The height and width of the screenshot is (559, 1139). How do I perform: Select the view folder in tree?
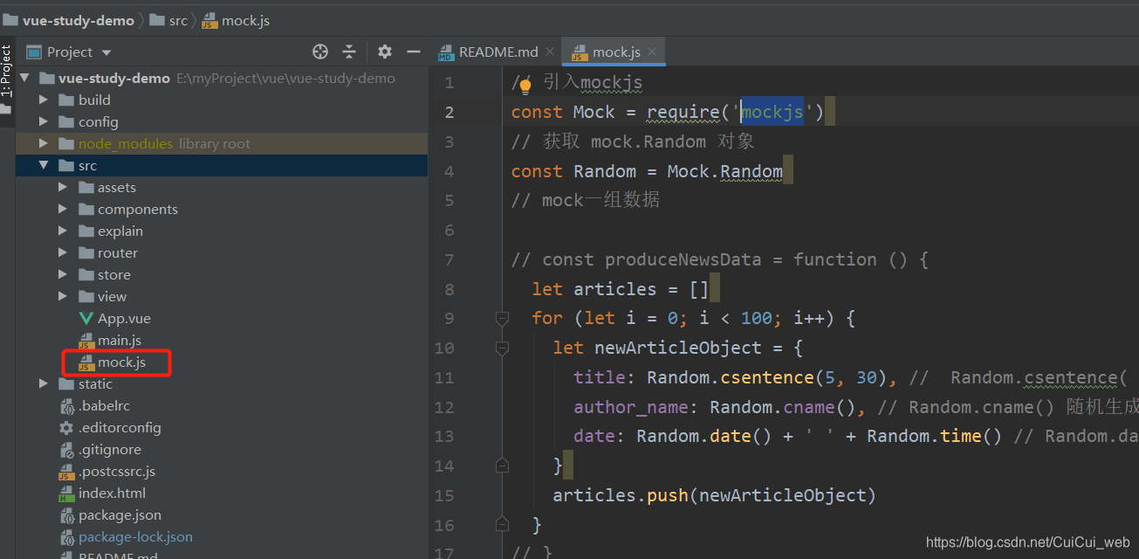(112, 297)
